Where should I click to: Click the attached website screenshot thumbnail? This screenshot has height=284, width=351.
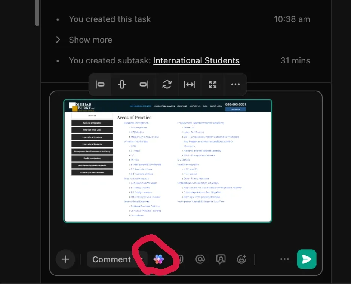click(167, 161)
